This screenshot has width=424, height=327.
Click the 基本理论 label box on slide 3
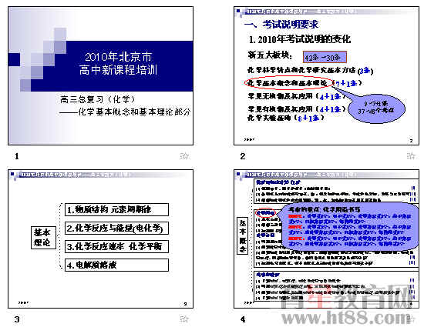click(43, 238)
